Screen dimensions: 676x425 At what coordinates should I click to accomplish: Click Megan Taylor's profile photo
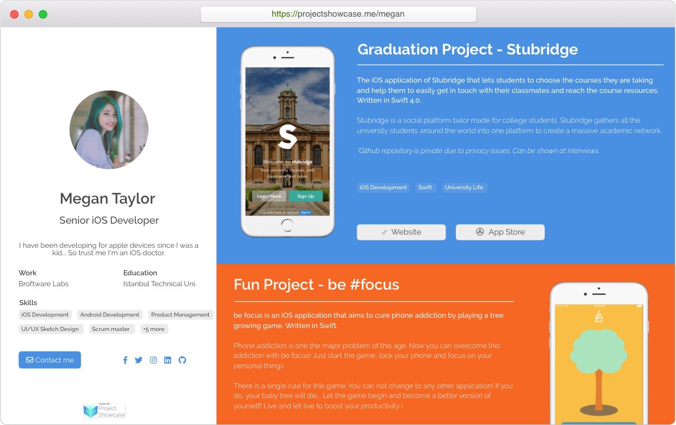(109, 130)
